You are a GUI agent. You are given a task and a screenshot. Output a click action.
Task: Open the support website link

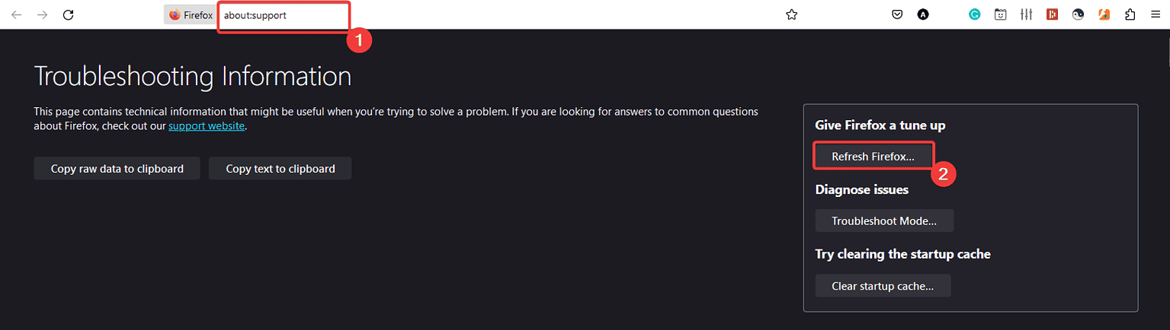tap(207, 126)
